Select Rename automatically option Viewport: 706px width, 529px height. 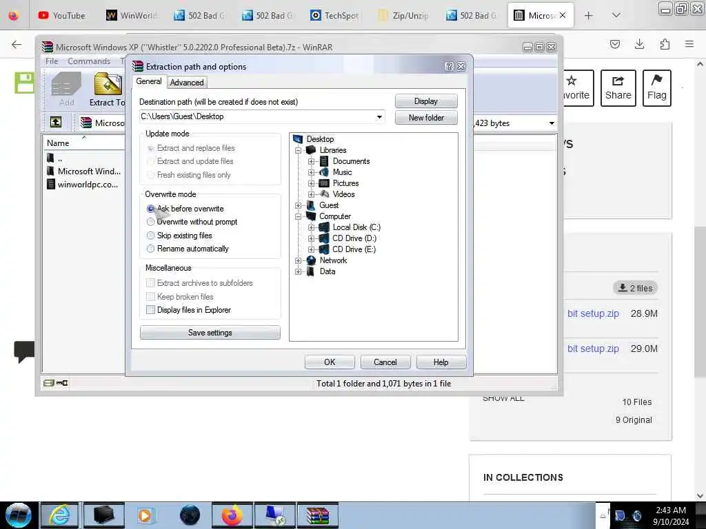pyautogui.click(x=150, y=248)
